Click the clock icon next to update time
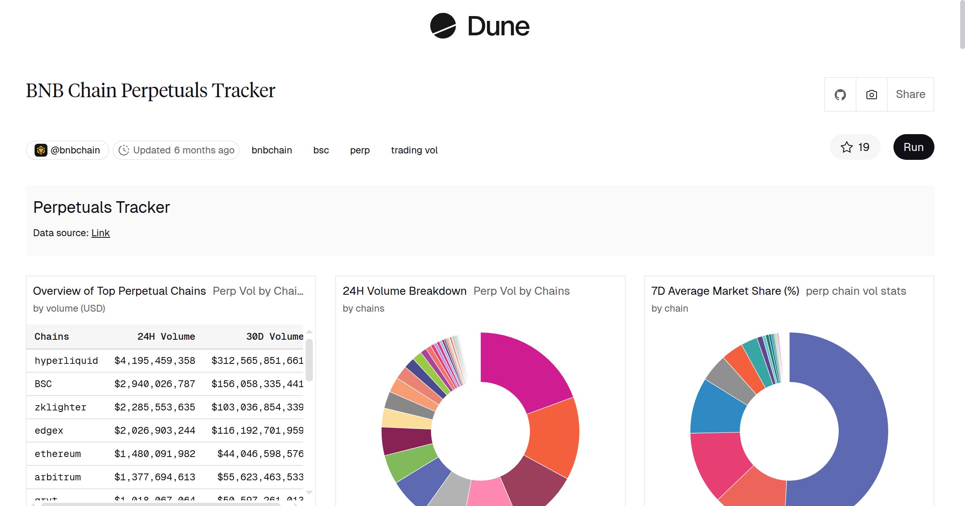The image size is (965, 506). tap(124, 150)
